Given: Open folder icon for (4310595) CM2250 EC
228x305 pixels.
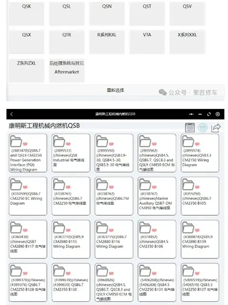Looking at the screenshot, I should click(16, 185).
